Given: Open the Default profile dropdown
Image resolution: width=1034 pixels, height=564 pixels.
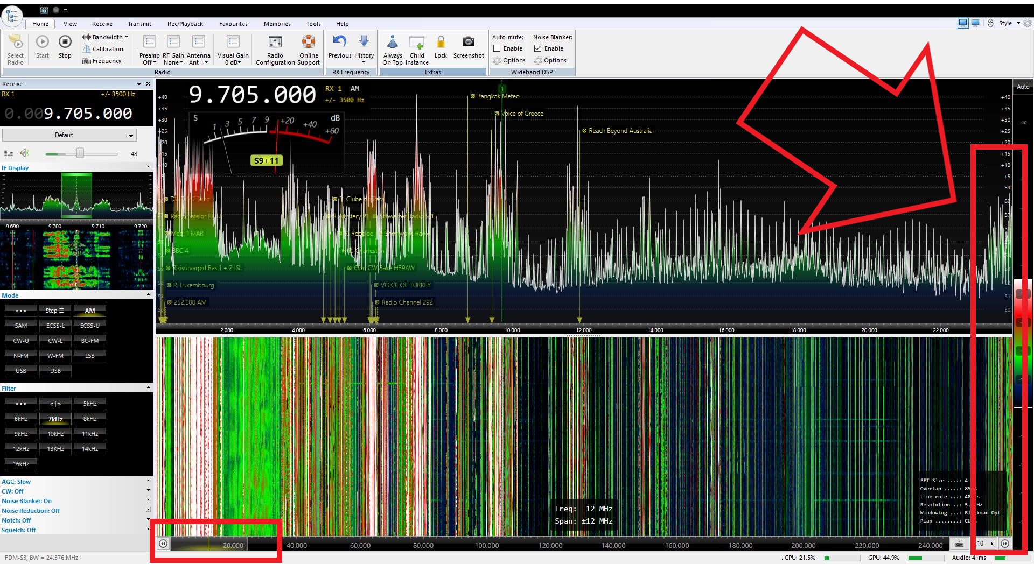Looking at the screenshot, I should (x=69, y=135).
